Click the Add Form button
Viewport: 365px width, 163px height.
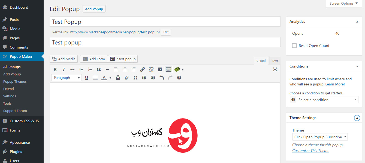(94, 59)
